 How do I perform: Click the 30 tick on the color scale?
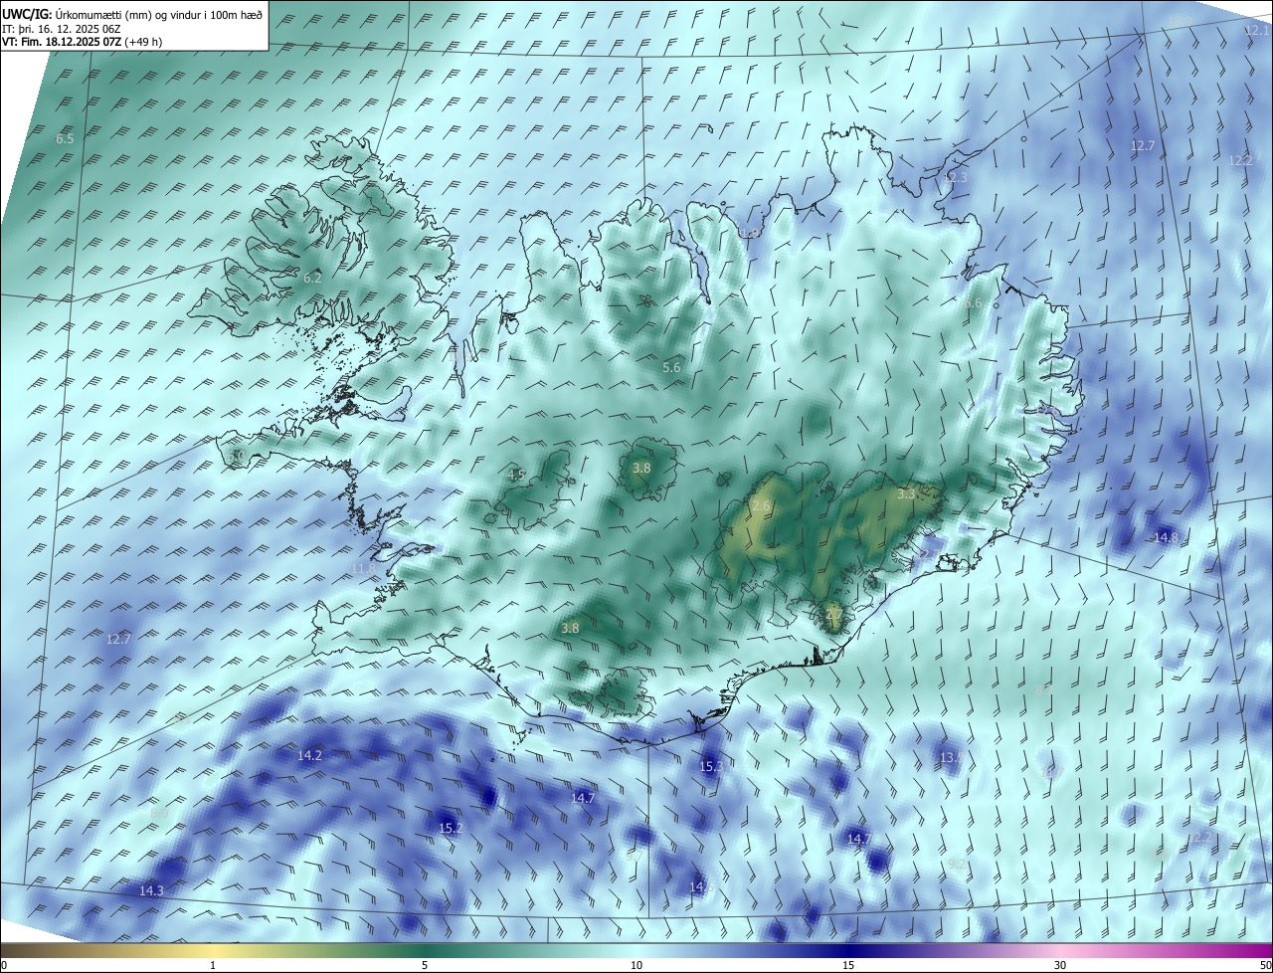click(1060, 965)
